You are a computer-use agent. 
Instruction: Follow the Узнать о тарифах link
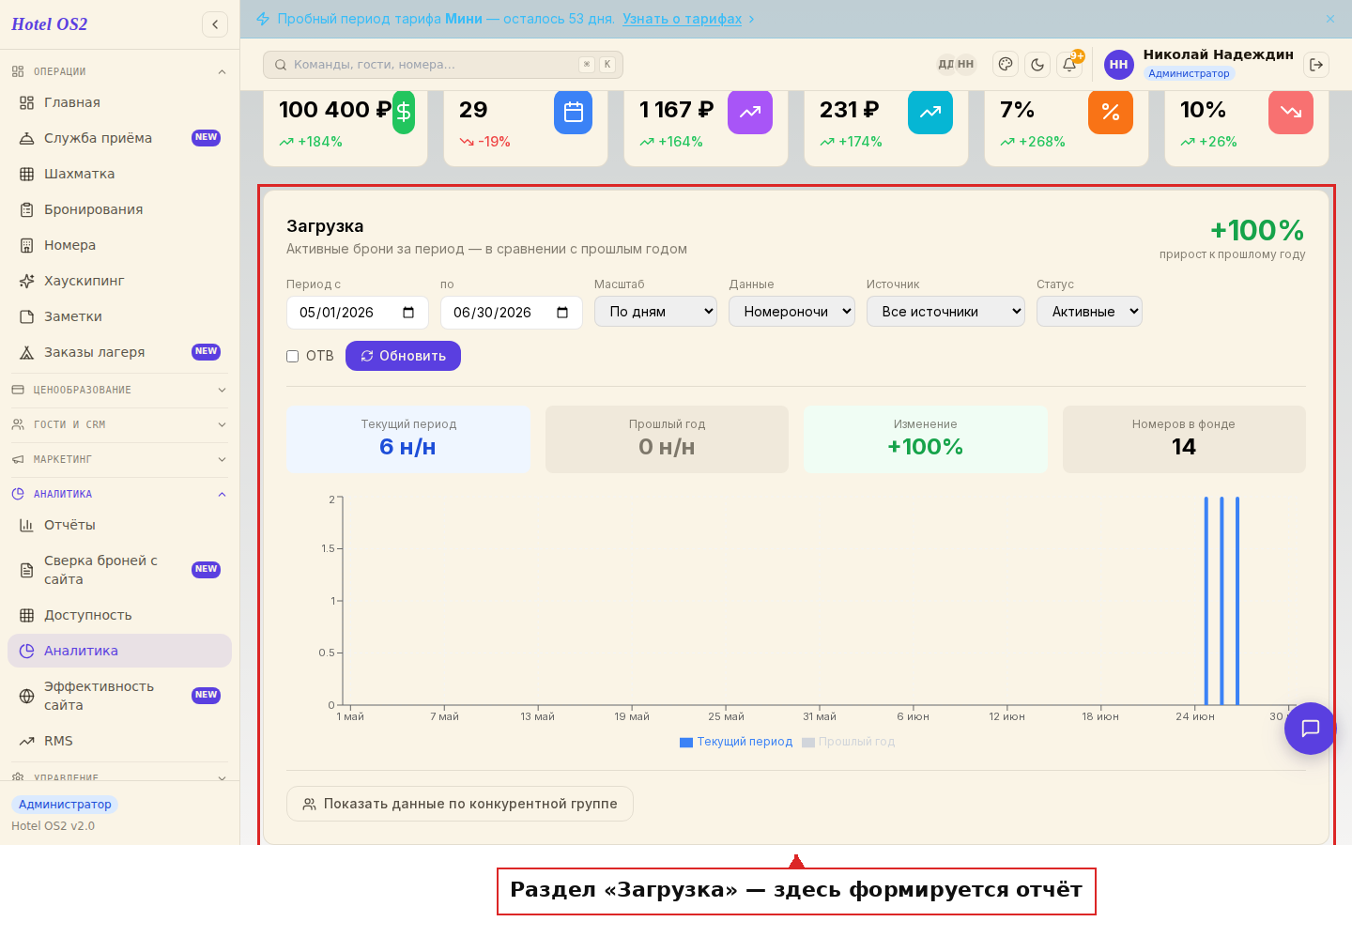point(683,19)
